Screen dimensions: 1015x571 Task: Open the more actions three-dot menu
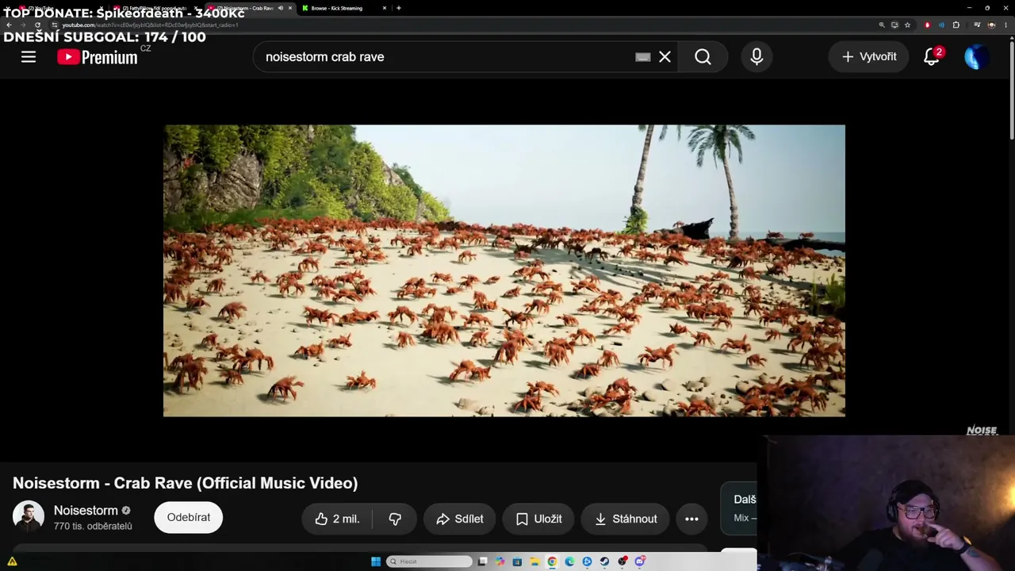pyautogui.click(x=691, y=519)
